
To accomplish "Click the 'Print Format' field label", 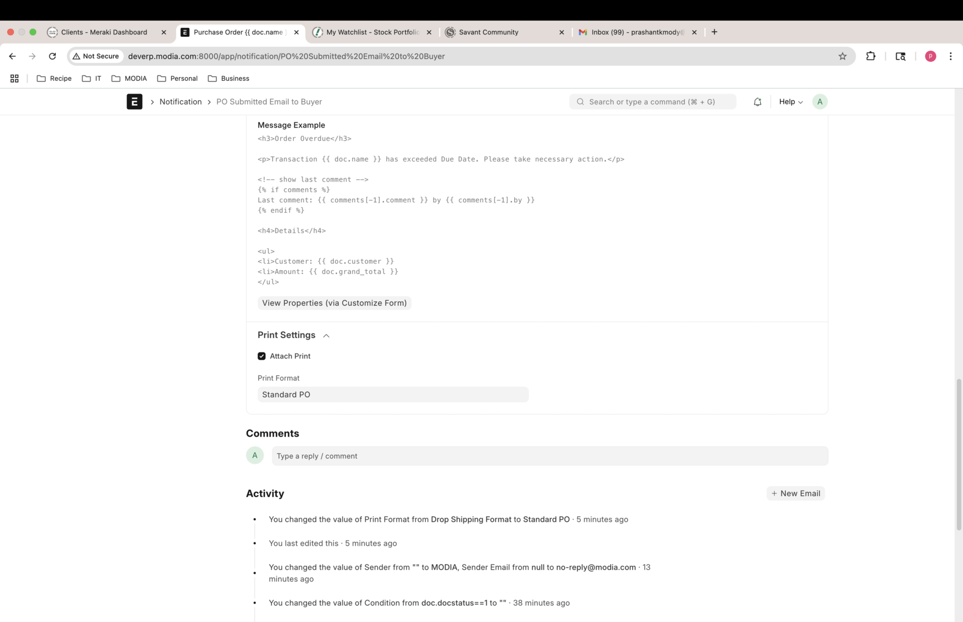I will [279, 378].
